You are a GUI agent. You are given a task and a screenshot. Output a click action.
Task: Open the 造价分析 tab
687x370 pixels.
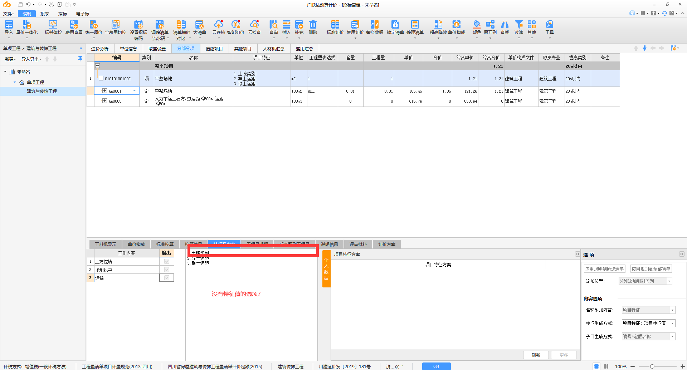(100, 49)
